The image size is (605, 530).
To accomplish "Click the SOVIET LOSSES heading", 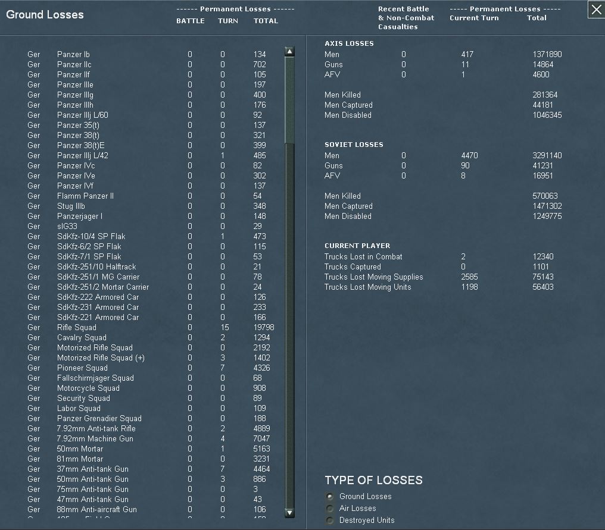I will point(354,145).
